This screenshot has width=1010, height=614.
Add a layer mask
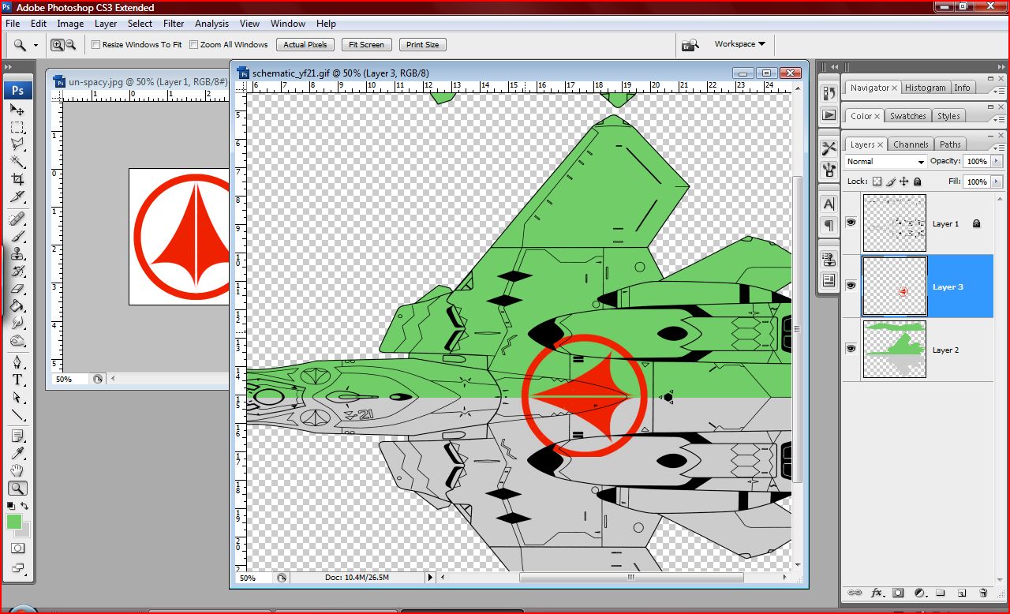(x=898, y=593)
